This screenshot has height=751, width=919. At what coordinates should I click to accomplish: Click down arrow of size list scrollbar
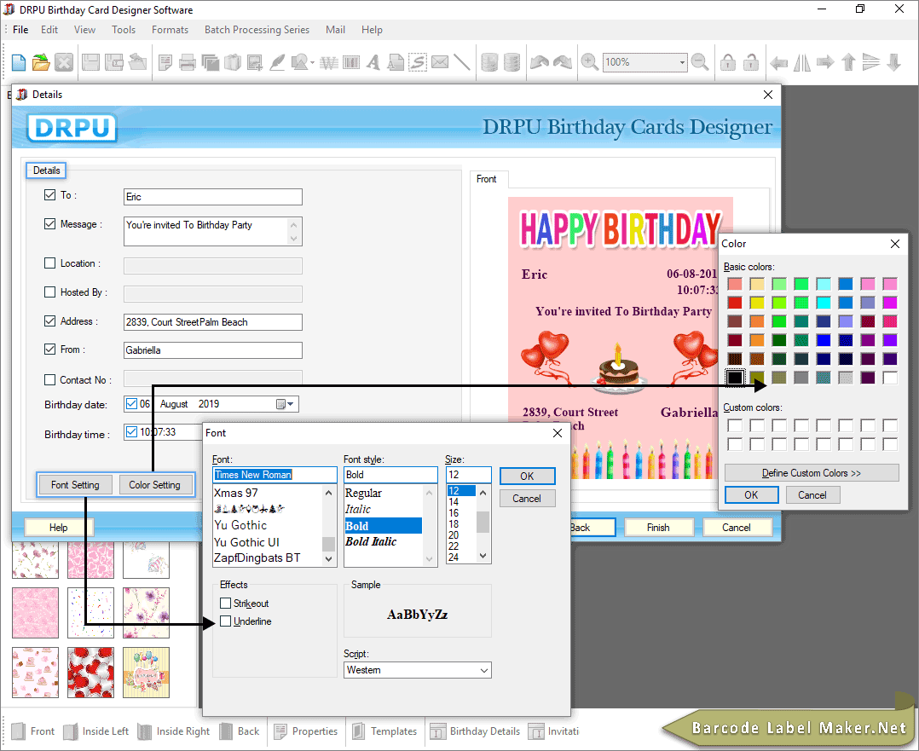click(483, 556)
